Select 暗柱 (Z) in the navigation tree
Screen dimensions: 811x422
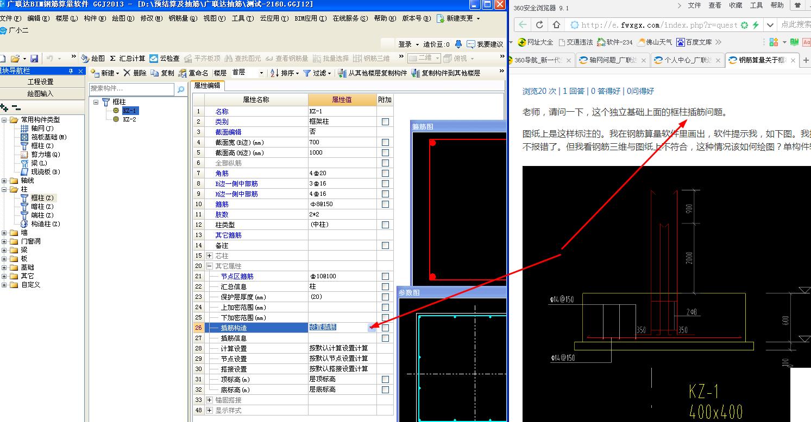click(42, 207)
